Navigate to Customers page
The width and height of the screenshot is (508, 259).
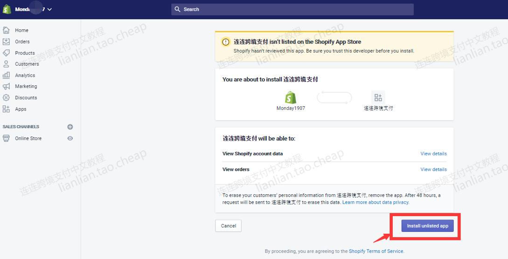(x=27, y=64)
